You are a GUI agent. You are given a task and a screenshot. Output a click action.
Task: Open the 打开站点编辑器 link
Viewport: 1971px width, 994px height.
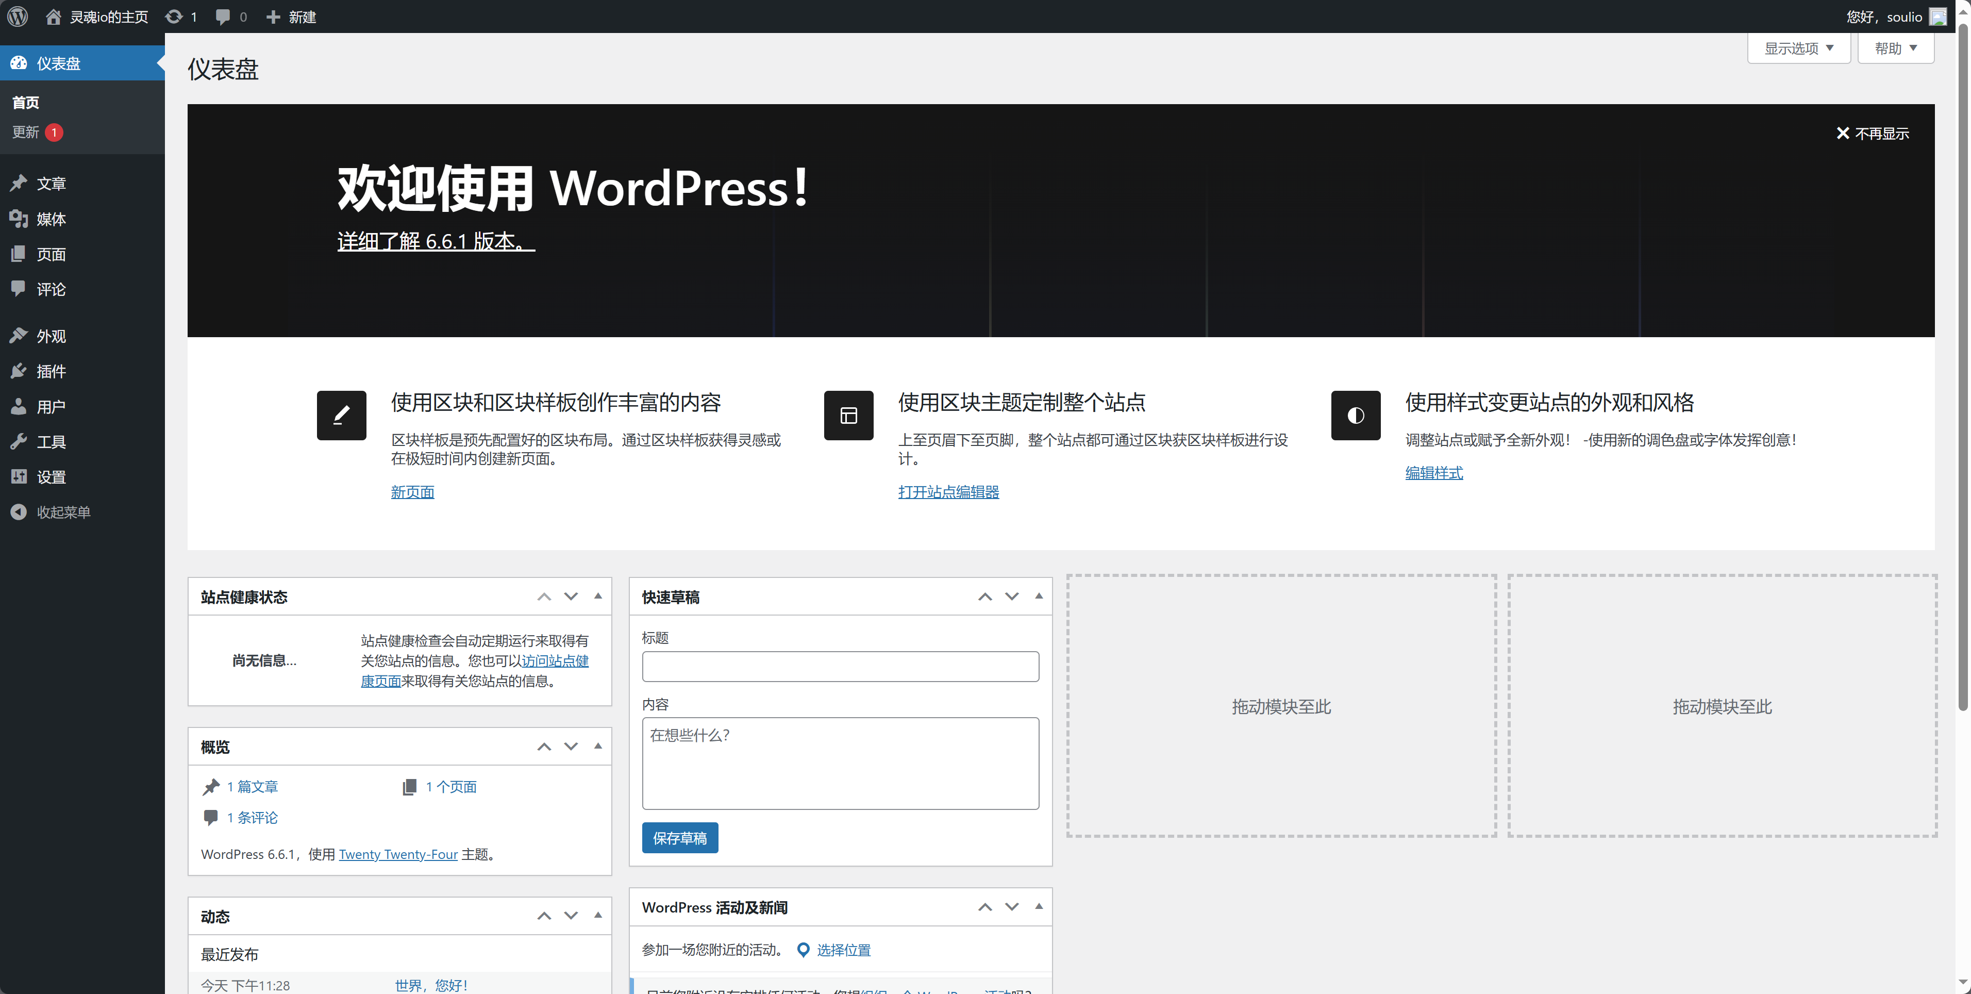948,492
